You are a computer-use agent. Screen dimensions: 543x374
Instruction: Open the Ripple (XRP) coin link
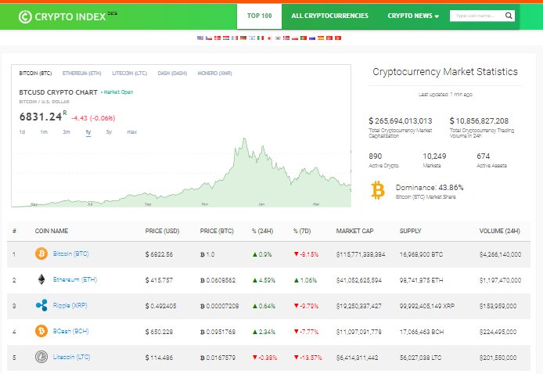[70, 305]
